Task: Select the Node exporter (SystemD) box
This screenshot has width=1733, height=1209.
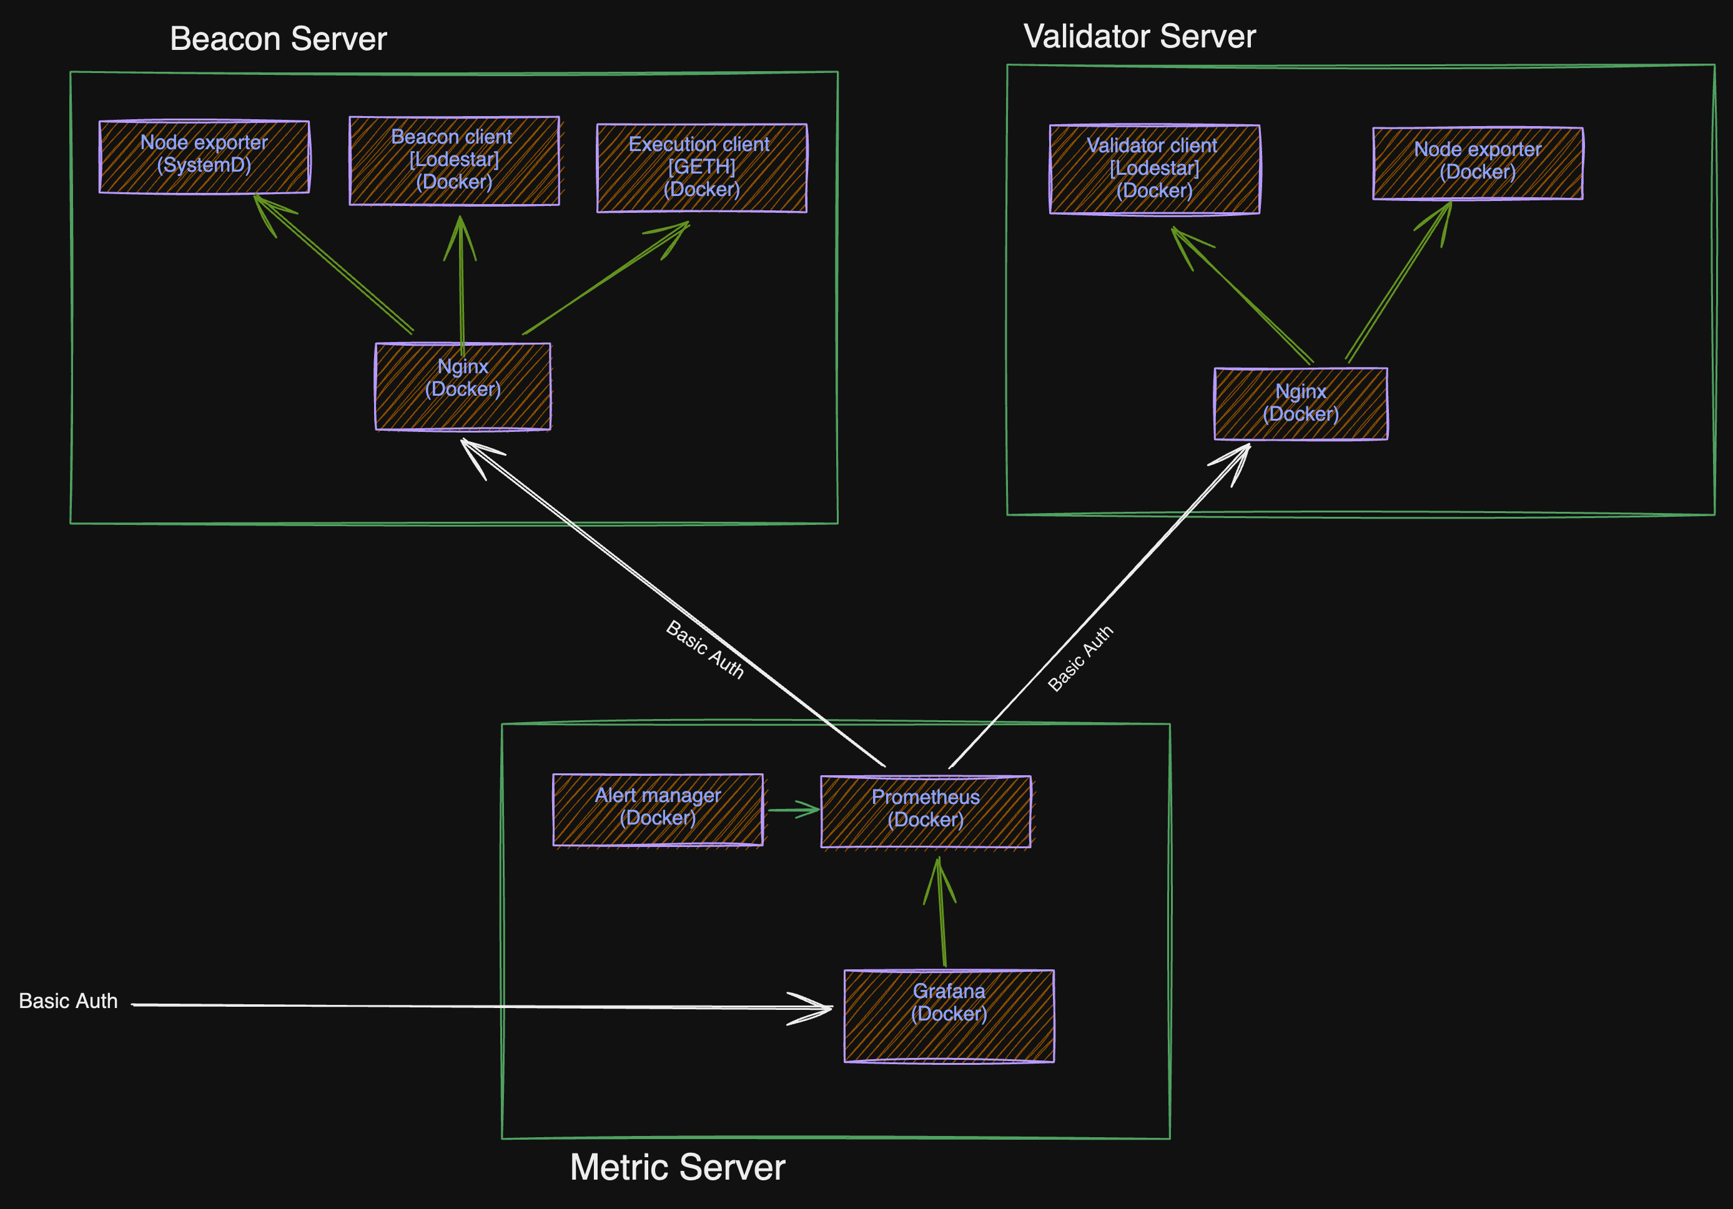Action: pos(204,156)
